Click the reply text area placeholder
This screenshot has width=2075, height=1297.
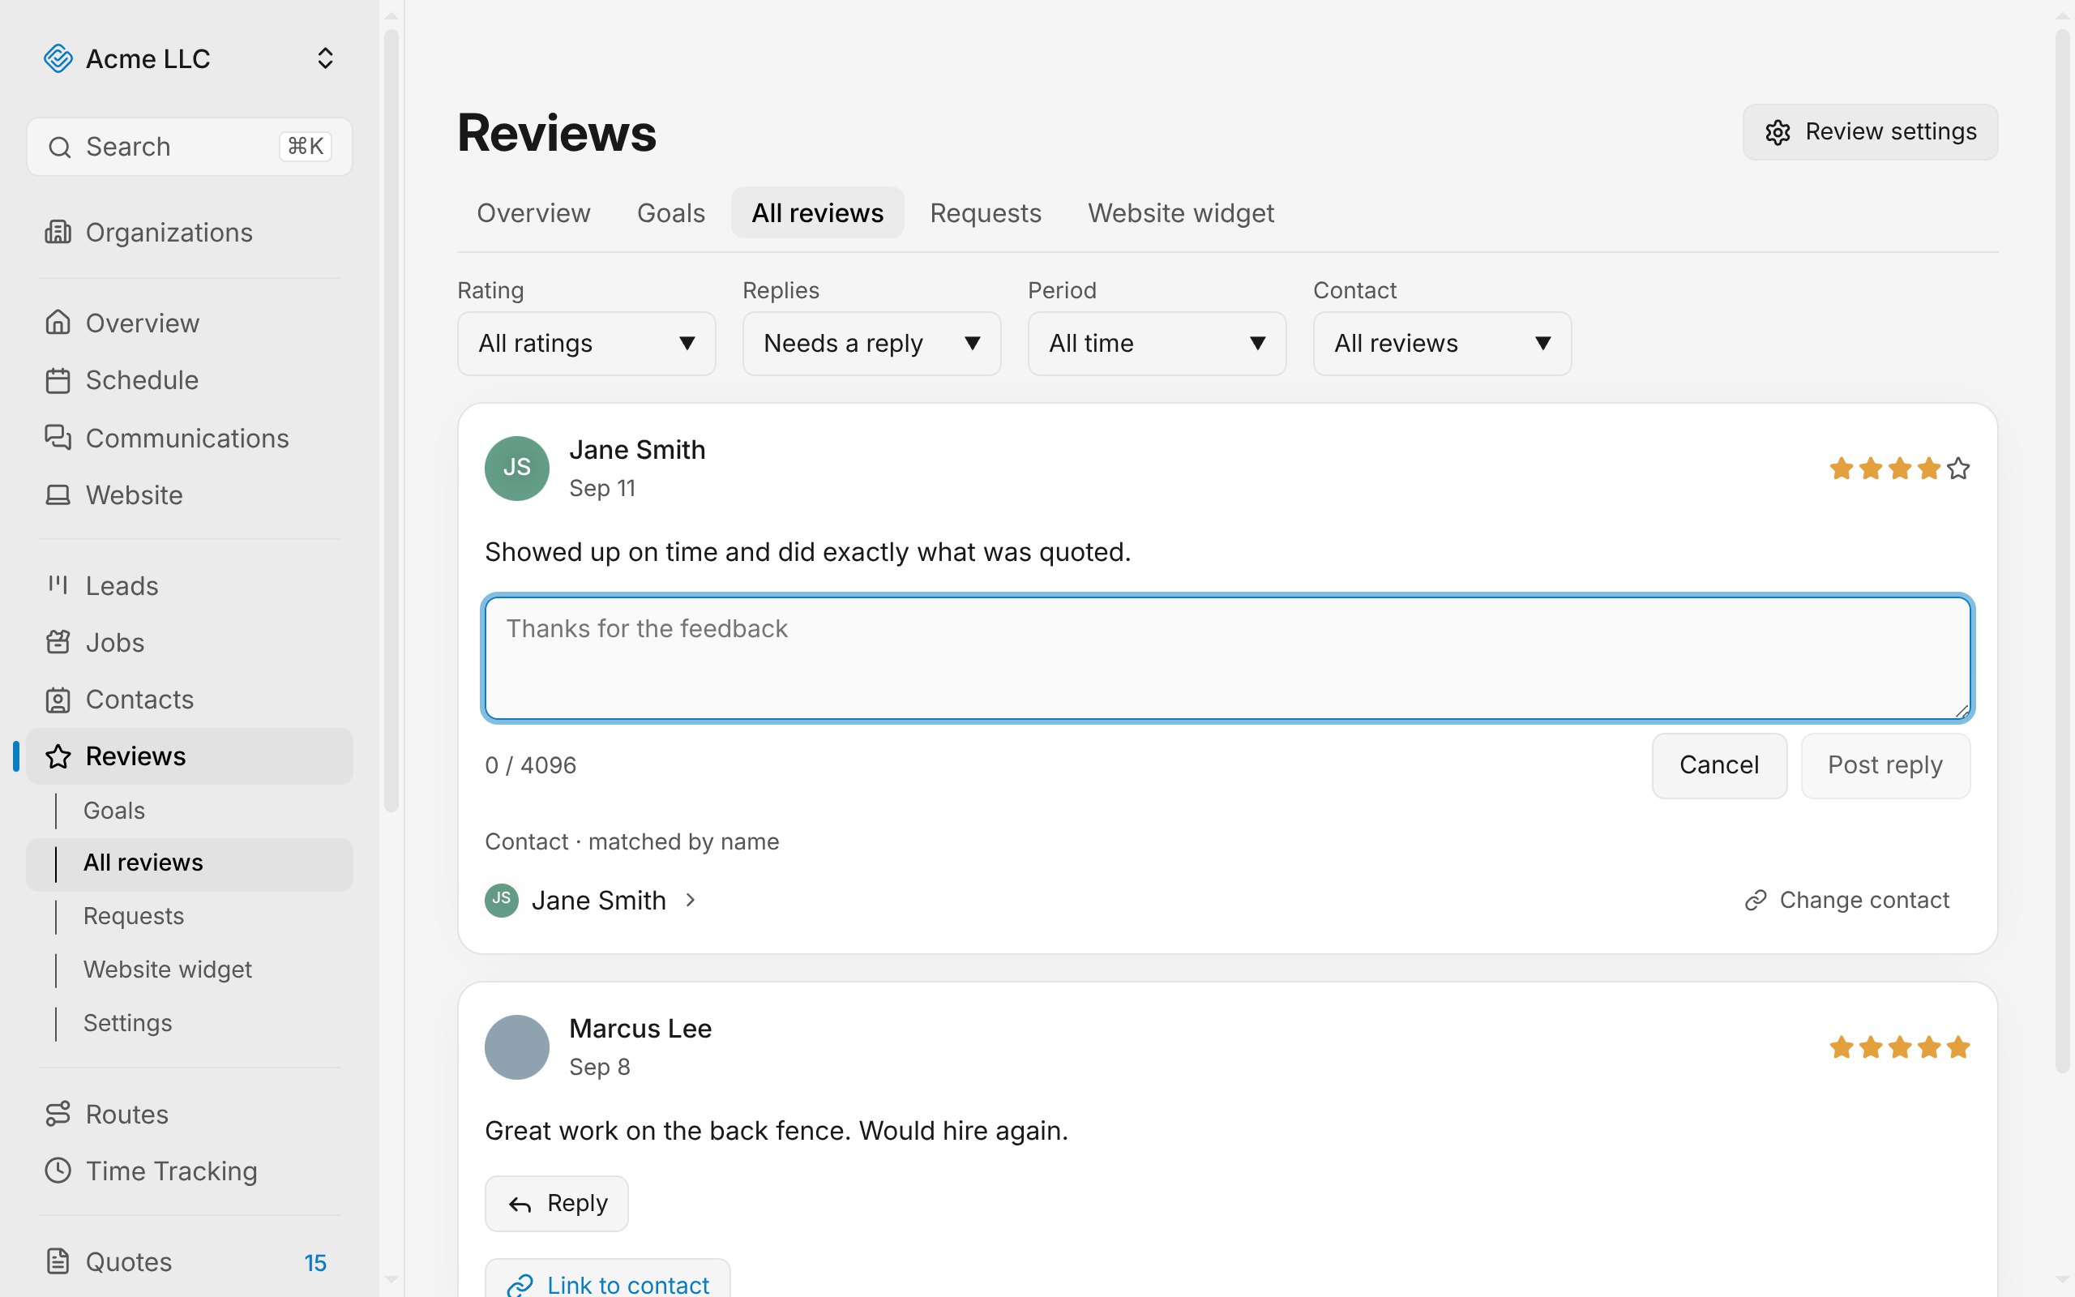point(647,629)
